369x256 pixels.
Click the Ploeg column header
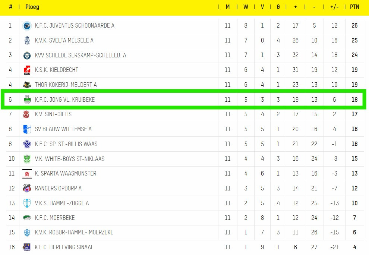coord(32,7)
